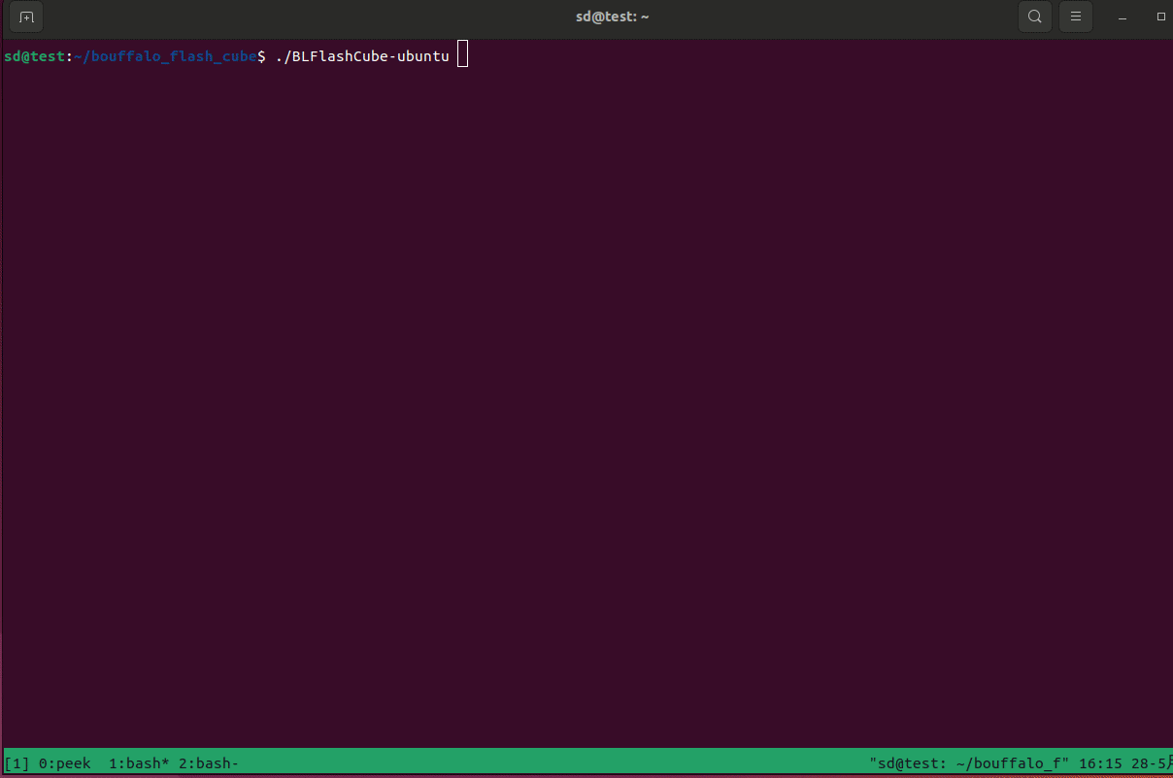Click the window title sd@test: ~
This screenshot has width=1173, height=778.
point(612,17)
